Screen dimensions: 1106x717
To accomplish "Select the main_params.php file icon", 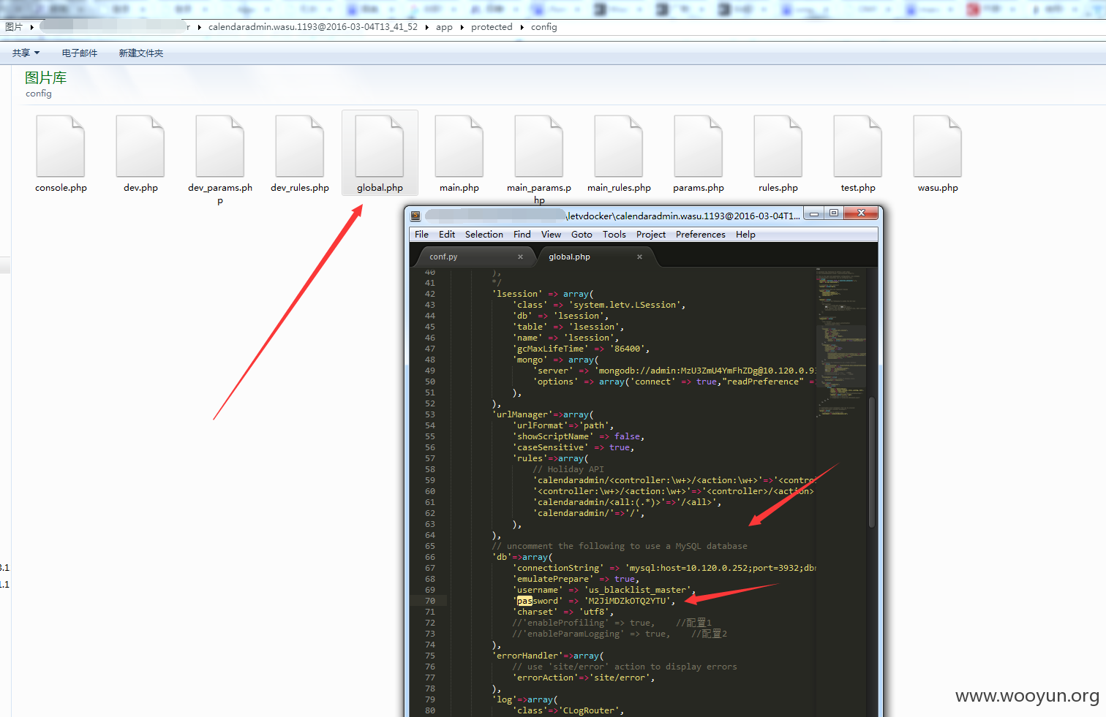I will (x=539, y=146).
